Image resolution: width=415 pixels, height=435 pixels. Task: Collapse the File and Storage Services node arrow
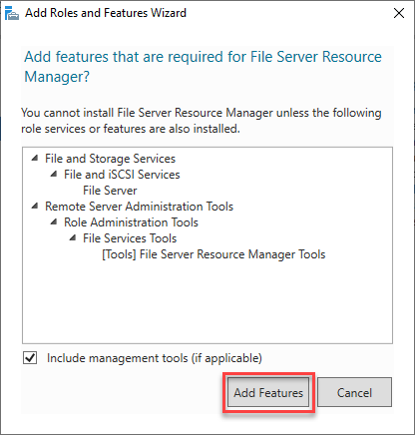(x=35, y=158)
